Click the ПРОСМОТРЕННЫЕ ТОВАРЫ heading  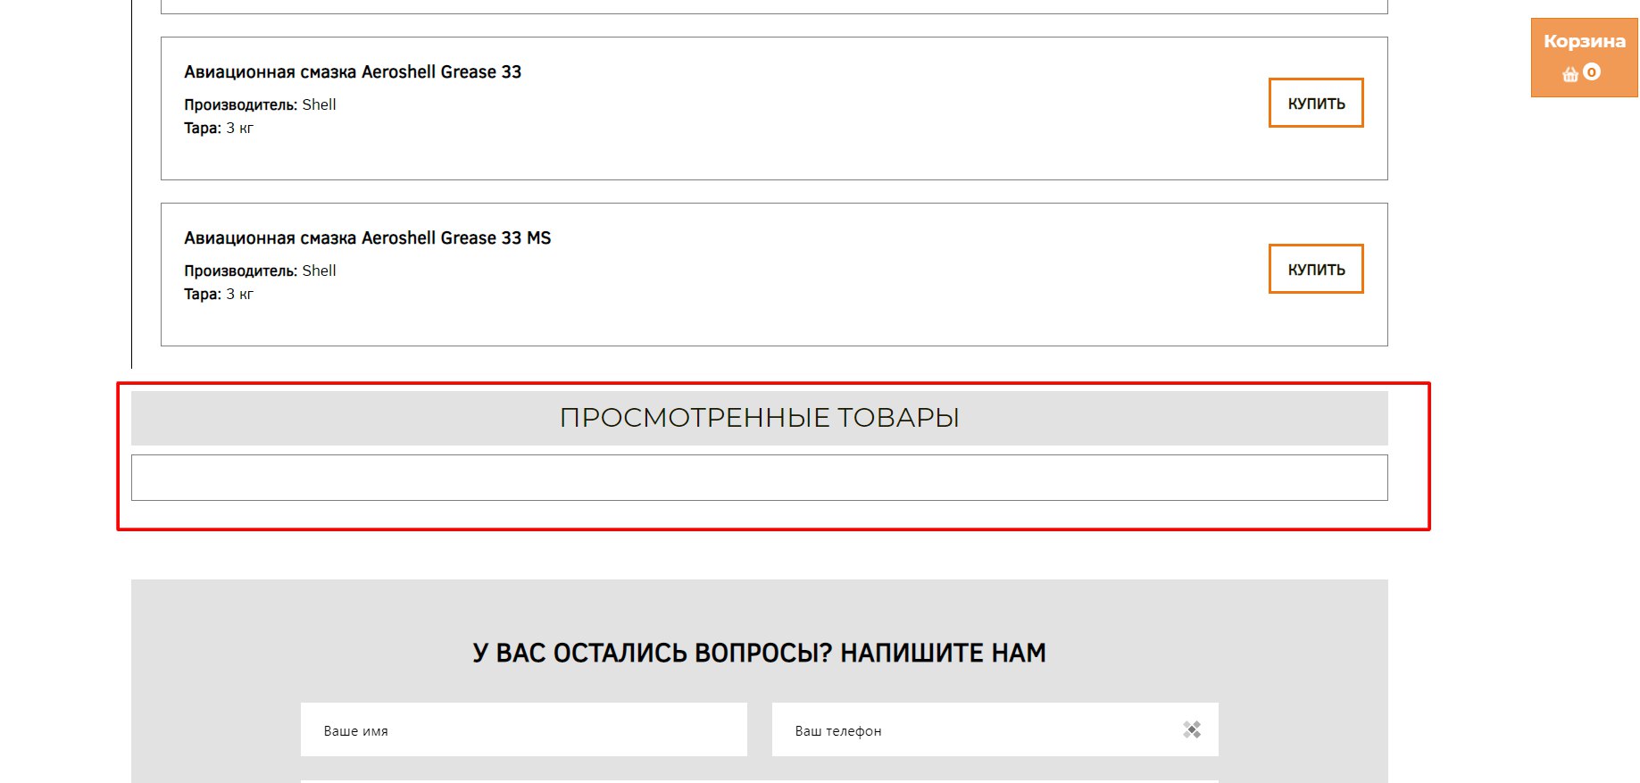(760, 418)
